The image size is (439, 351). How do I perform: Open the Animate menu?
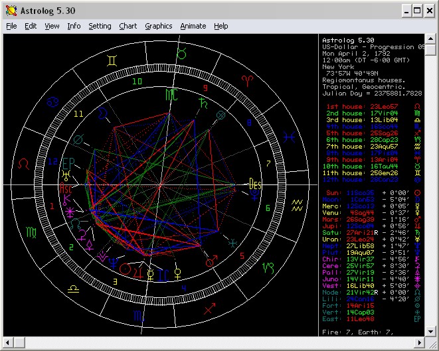(193, 26)
